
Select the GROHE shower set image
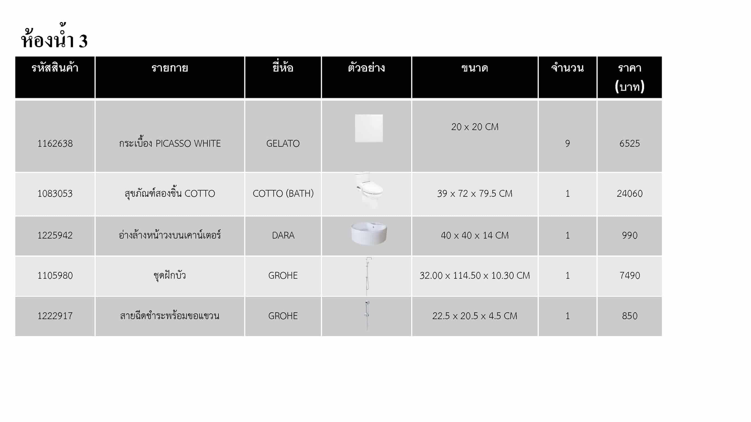coord(368,276)
